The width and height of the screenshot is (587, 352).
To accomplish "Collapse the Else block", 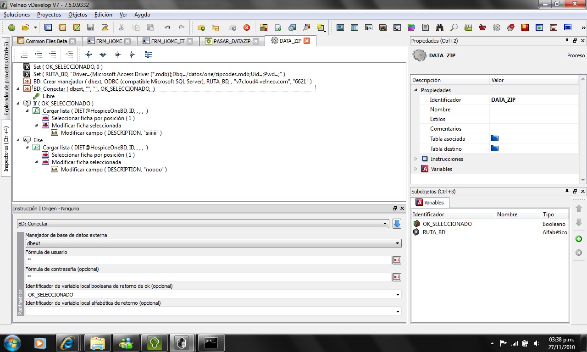I will (x=18, y=140).
